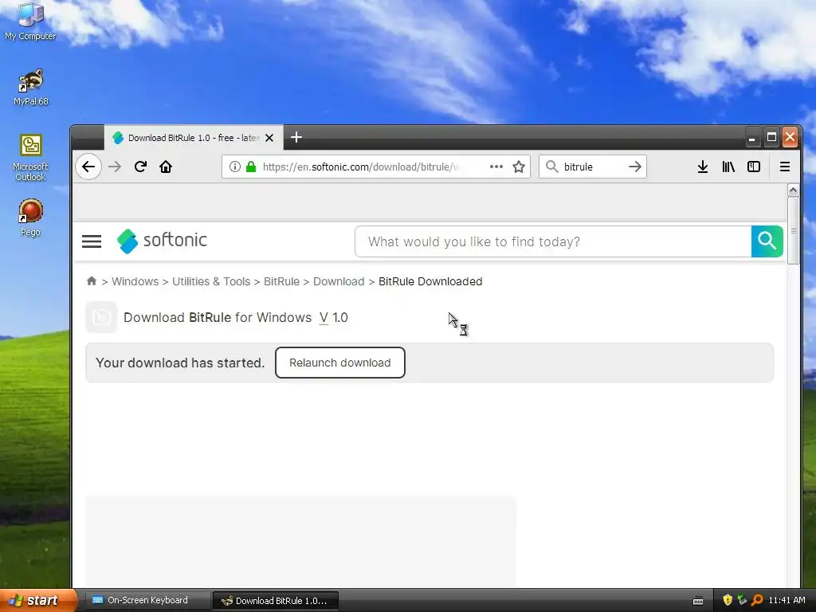Switch to On-Screen Keyboard taskbar item
This screenshot has width=816, height=612.
pos(147,600)
